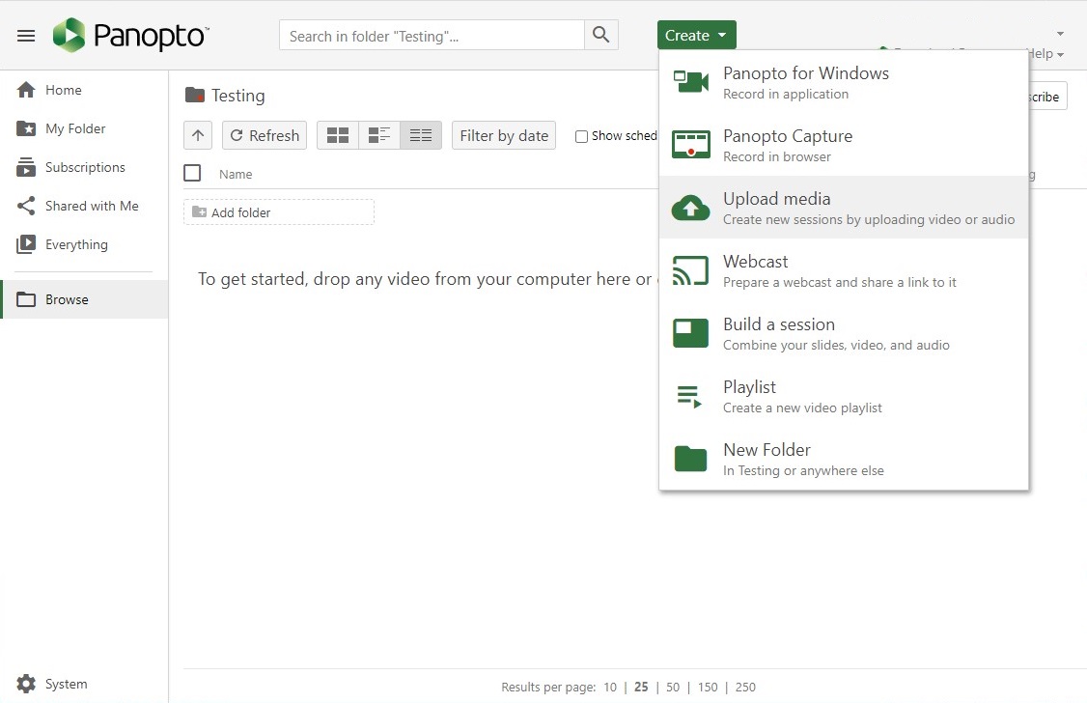Select the Webcast screencast icon
Viewport: 1087px width, 703px height.
690,269
